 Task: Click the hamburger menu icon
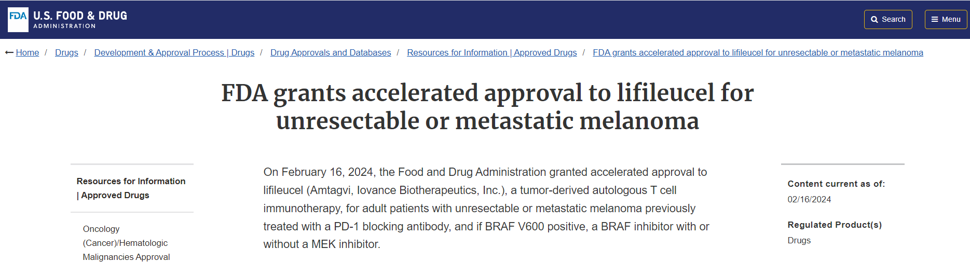tap(935, 20)
